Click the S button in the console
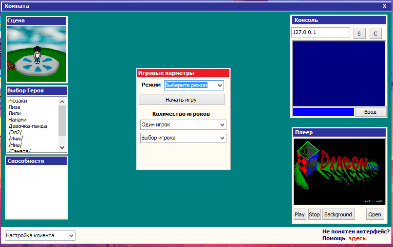 coord(359,34)
